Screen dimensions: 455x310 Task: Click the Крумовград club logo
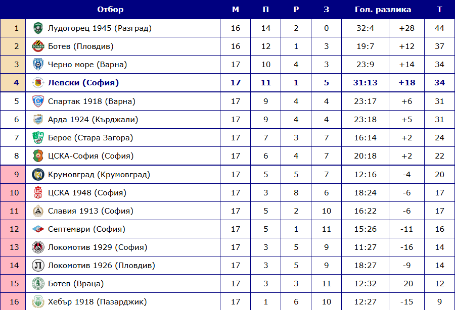tap(38, 174)
